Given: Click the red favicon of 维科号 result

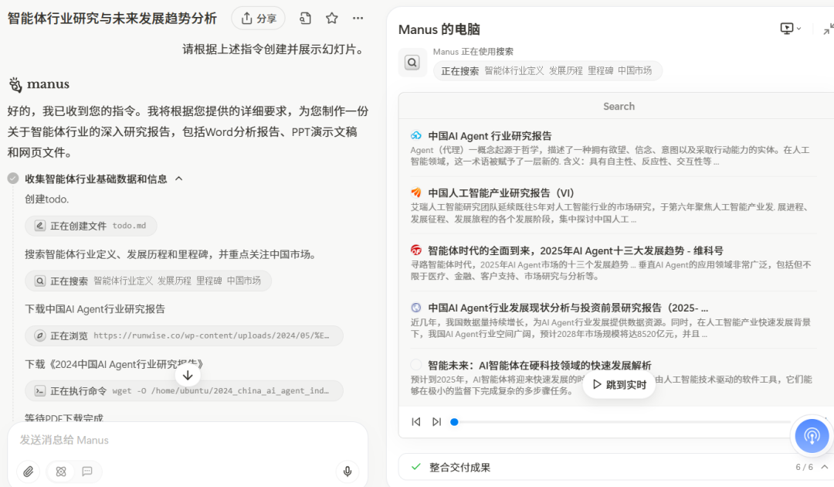Looking at the screenshot, I should tap(416, 250).
